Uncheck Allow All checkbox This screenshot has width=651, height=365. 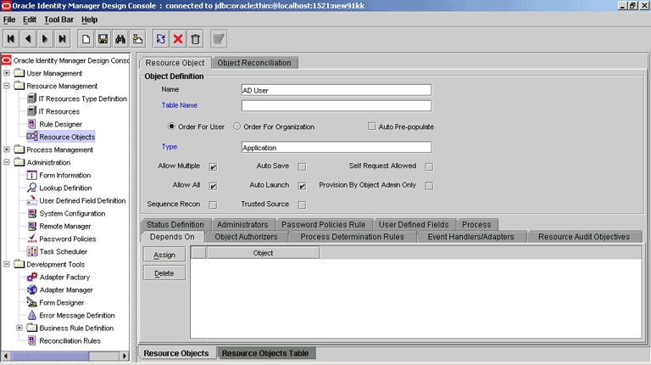point(213,186)
